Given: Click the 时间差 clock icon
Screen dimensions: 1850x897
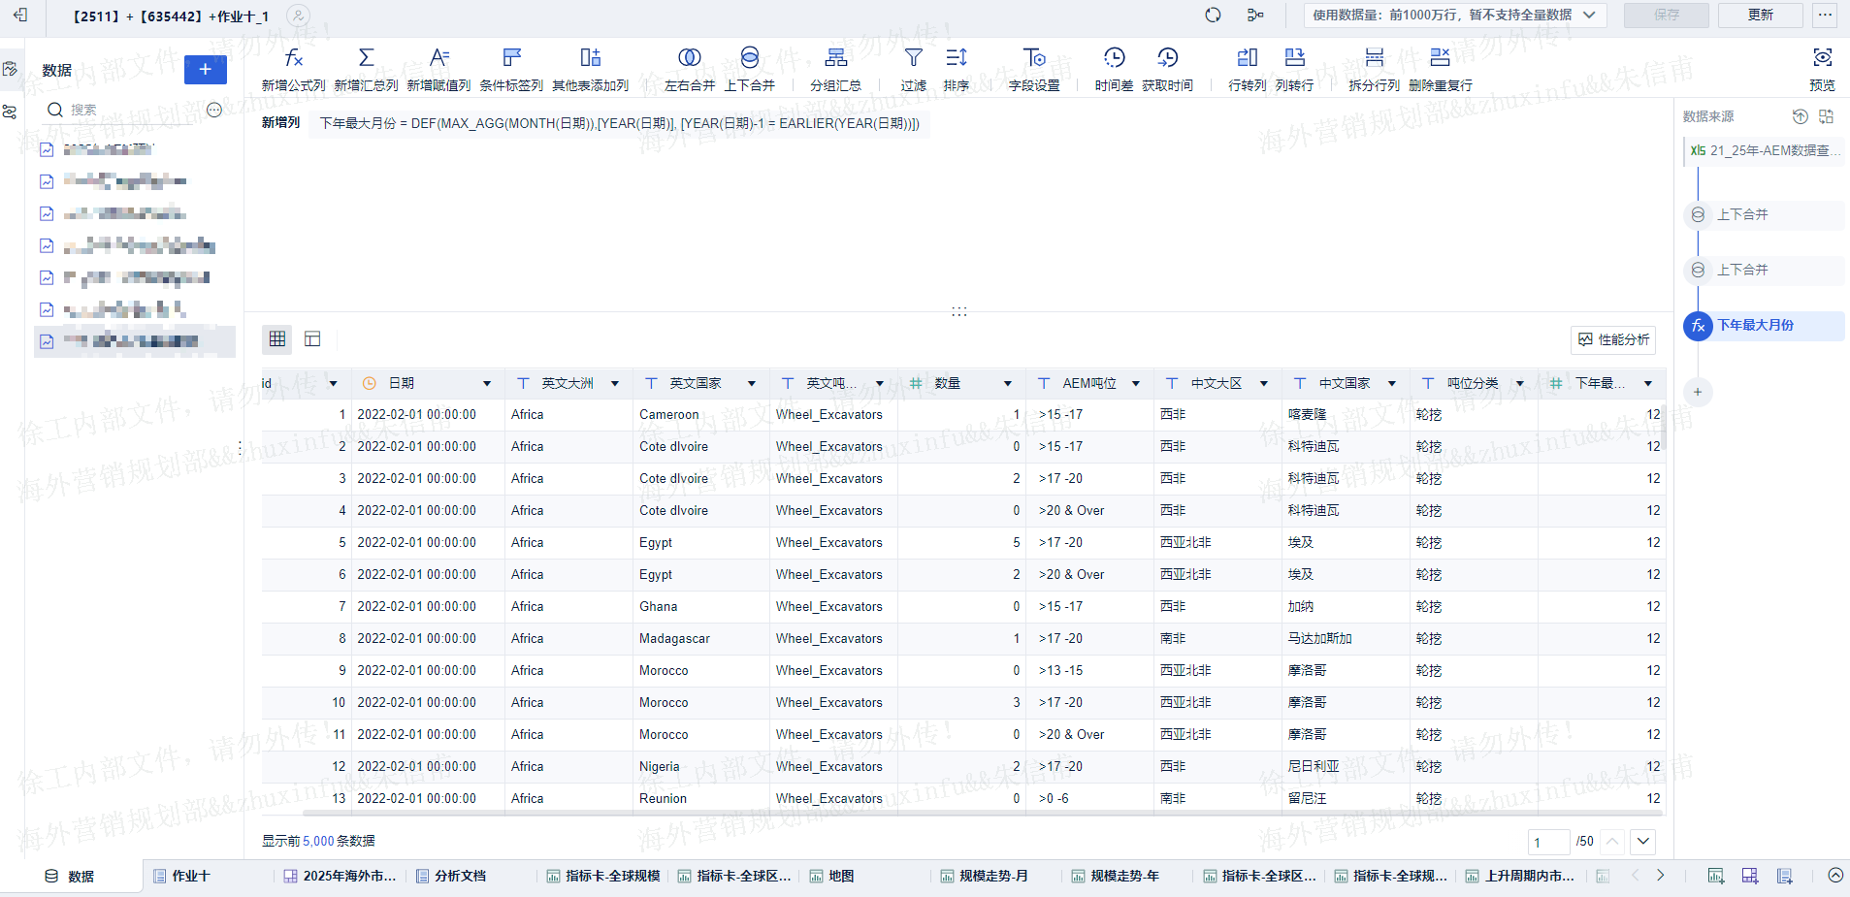Looking at the screenshot, I should click(x=1114, y=58).
